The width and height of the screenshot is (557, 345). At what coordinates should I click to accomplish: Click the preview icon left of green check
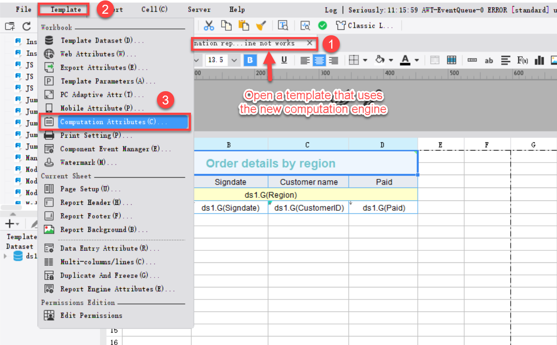(305, 26)
